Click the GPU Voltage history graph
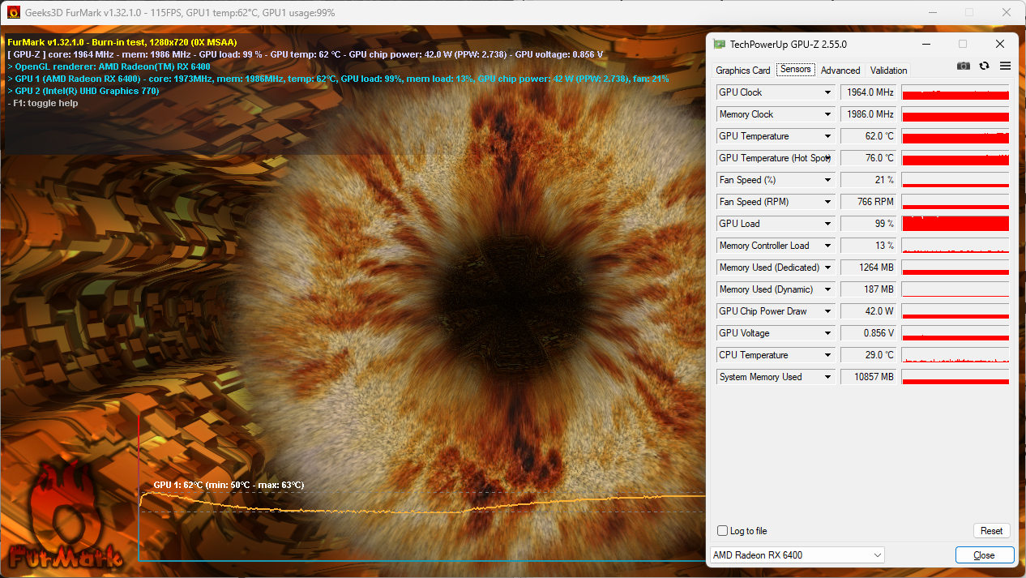 (x=955, y=333)
